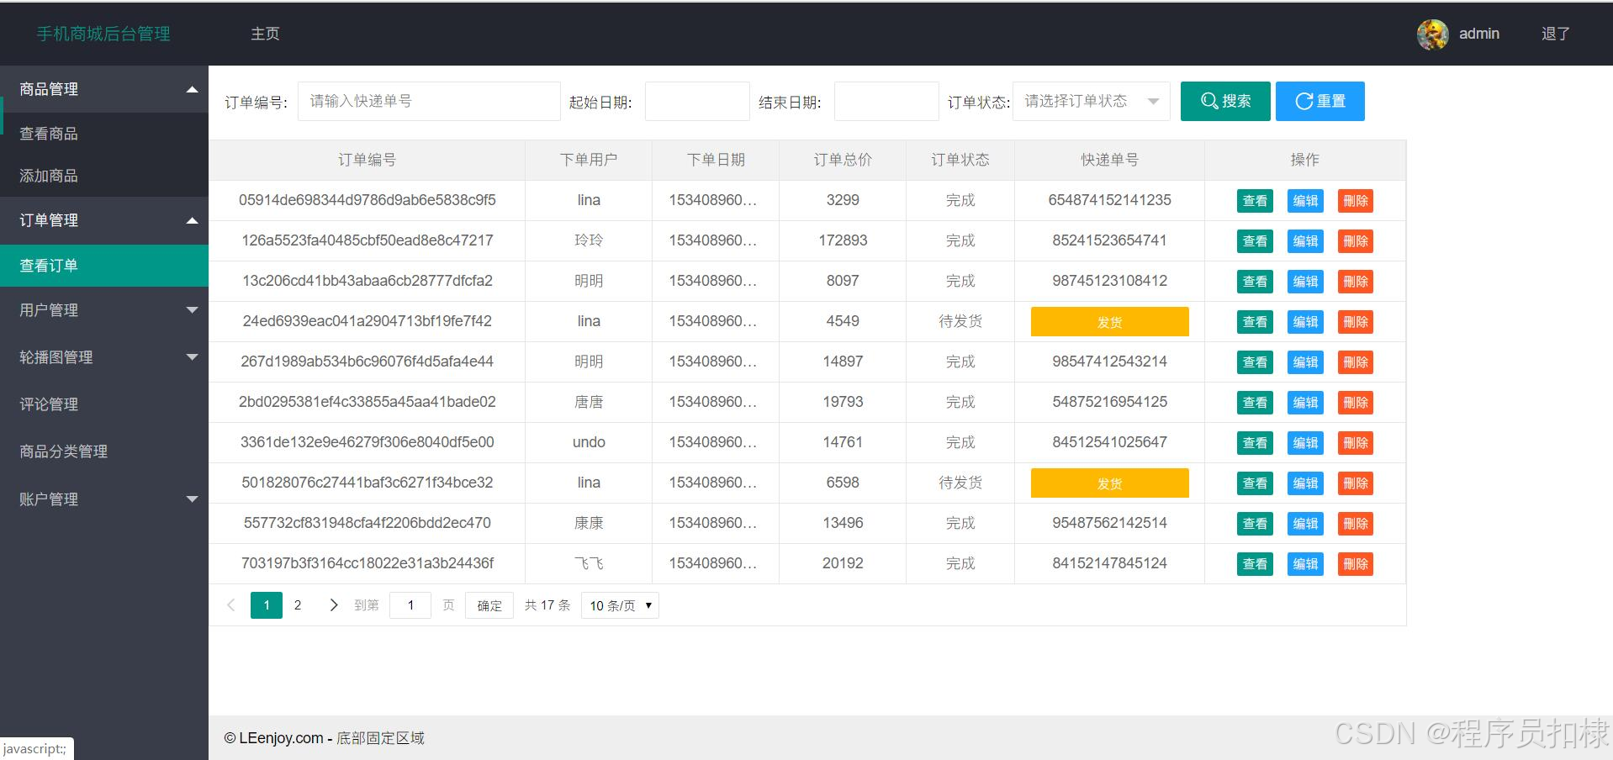Click 查看订单 in the 订单管理 menu
The image size is (1613, 760).
point(48,265)
